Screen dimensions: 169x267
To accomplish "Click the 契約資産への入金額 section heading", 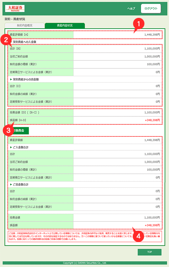I will tap(25, 42).
